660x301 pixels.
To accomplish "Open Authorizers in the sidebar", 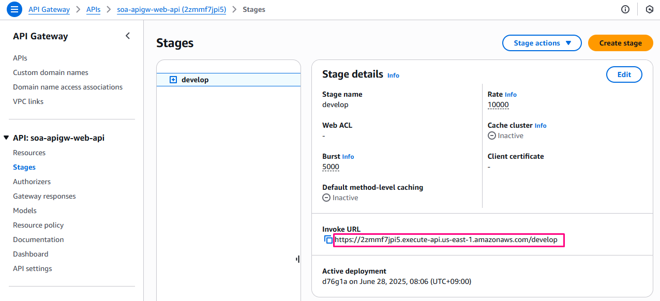I will [x=32, y=182].
